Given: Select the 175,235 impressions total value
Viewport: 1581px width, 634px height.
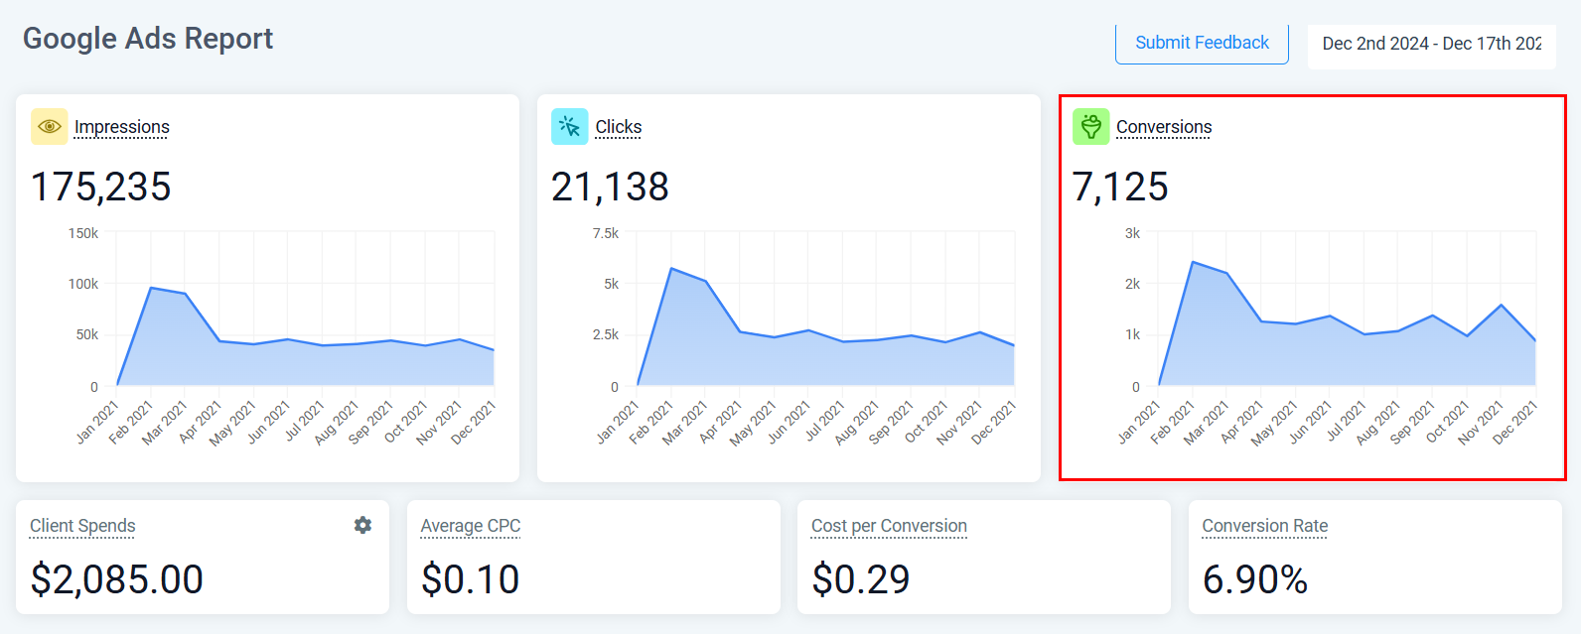Looking at the screenshot, I should click(x=101, y=187).
